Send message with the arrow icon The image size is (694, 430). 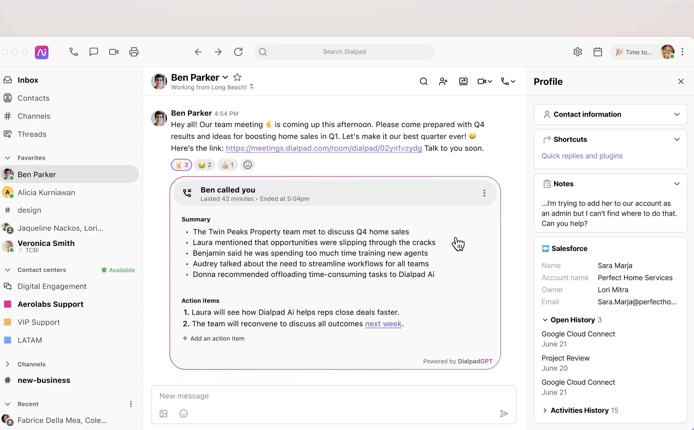(504, 413)
